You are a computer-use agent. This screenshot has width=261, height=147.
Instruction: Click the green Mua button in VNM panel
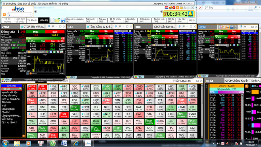click(36, 32)
